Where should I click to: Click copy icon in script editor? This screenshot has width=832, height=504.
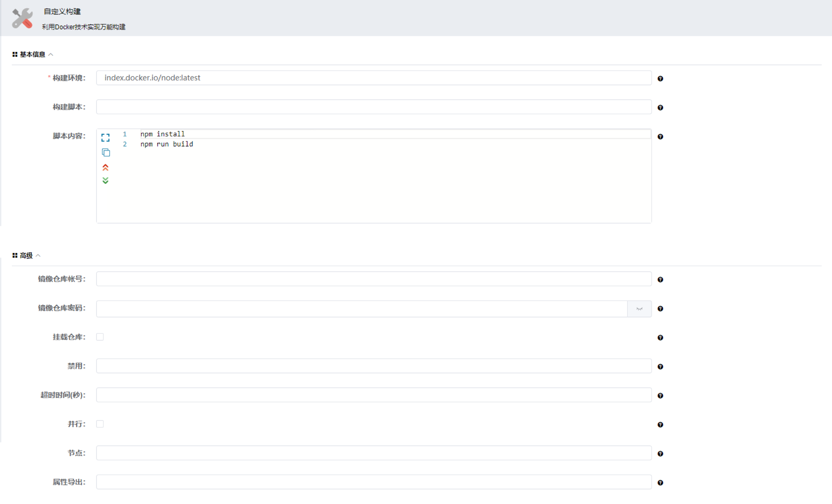click(x=106, y=153)
